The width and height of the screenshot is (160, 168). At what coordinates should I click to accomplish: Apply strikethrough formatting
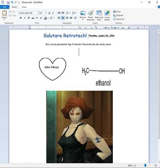(x=33, y=18)
